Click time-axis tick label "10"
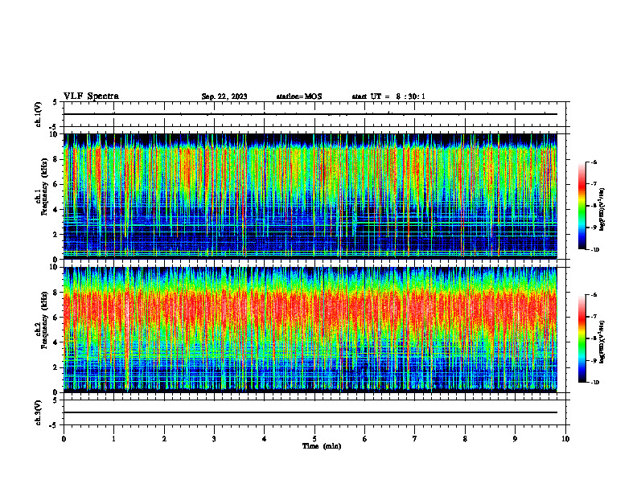Screen dimensions: 637x492 (x=565, y=439)
